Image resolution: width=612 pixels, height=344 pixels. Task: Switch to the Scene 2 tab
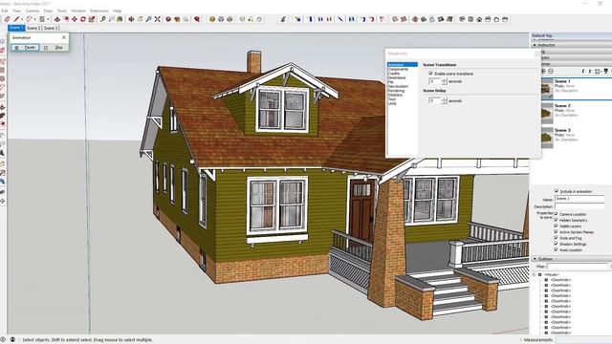tap(33, 28)
